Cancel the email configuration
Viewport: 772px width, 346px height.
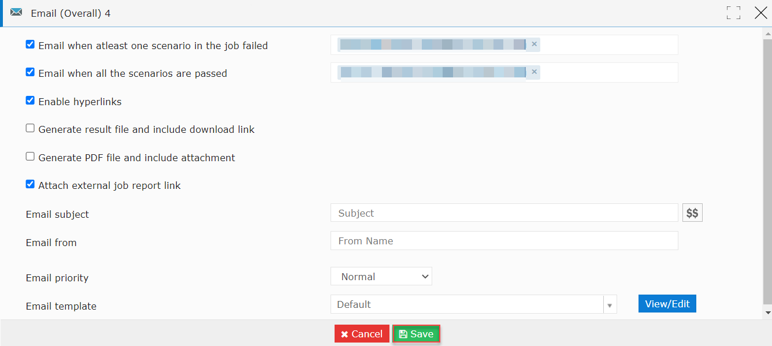(x=362, y=334)
